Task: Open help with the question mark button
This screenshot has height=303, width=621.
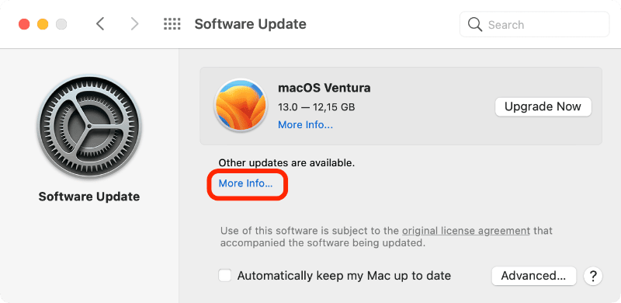Action: [x=593, y=276]
